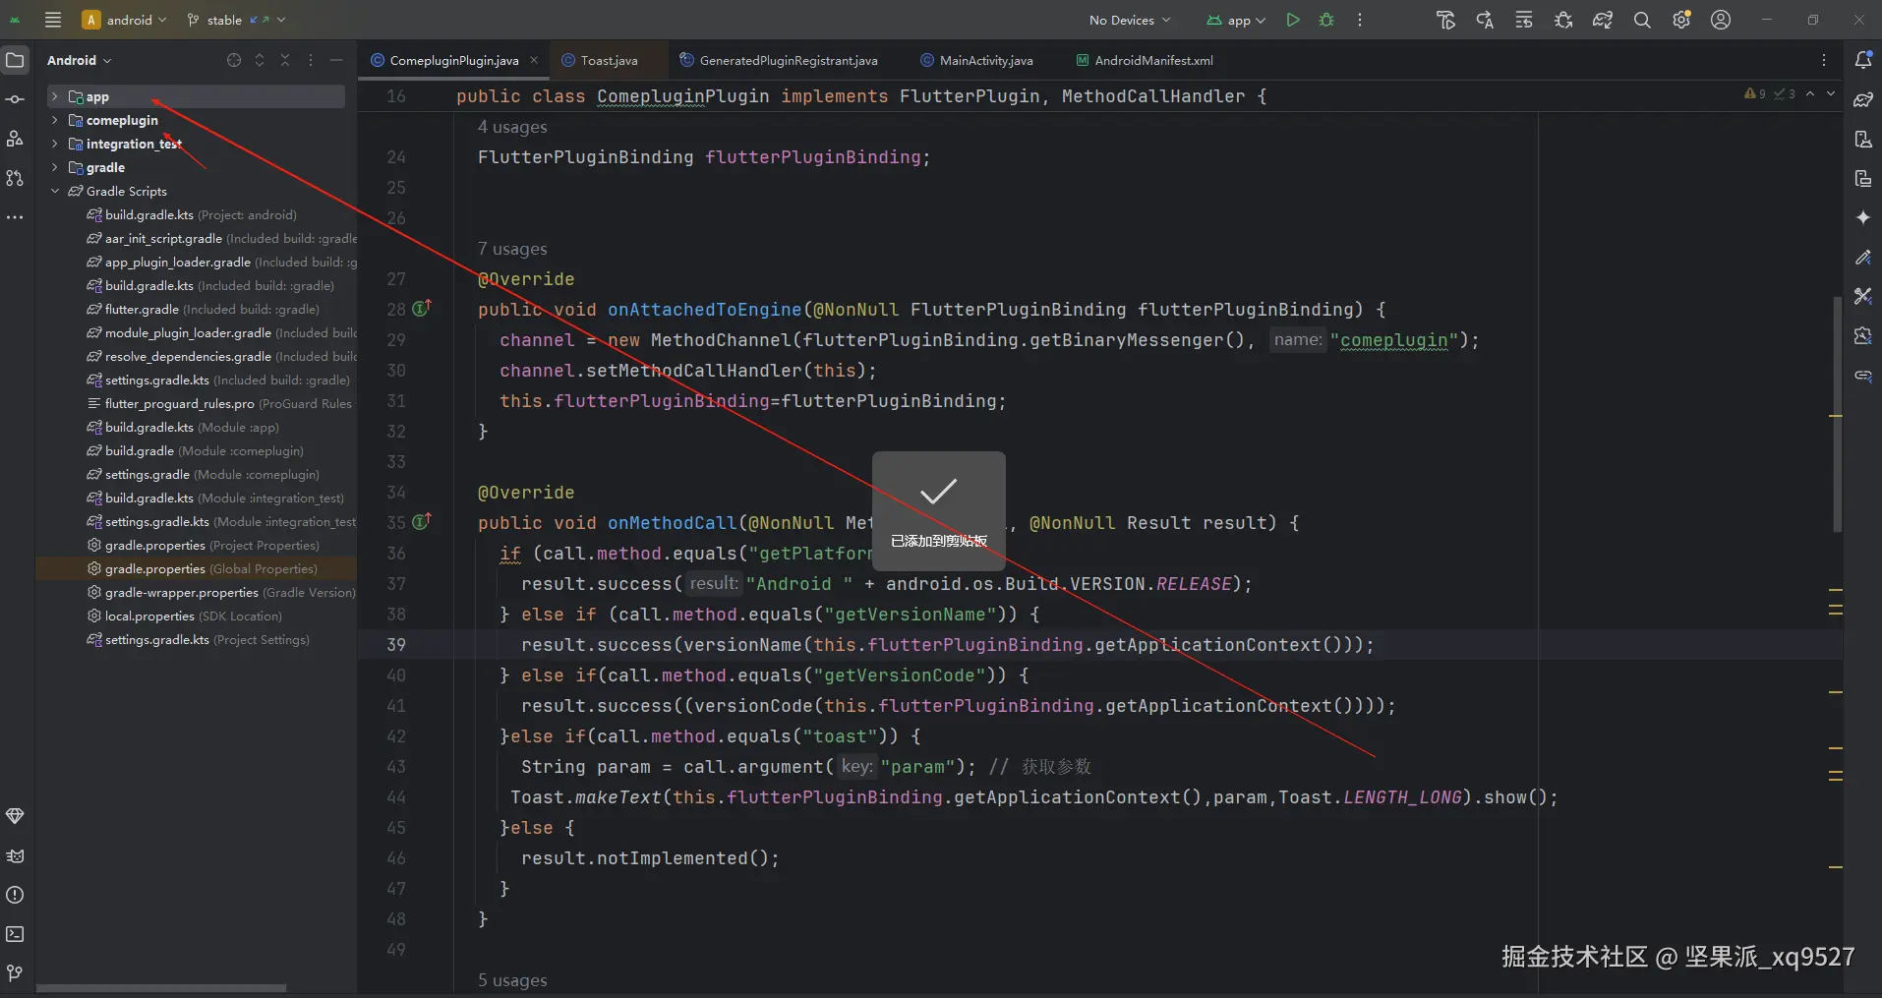Screen dimensions: 1882x998
Task: Open the account profile icon
Action: 1721,20
